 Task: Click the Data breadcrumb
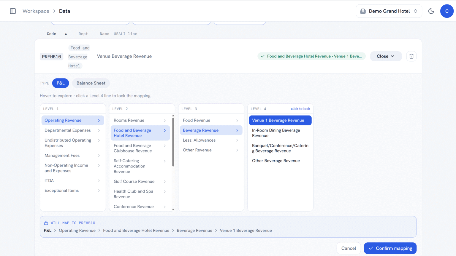[x=64, y=11]
